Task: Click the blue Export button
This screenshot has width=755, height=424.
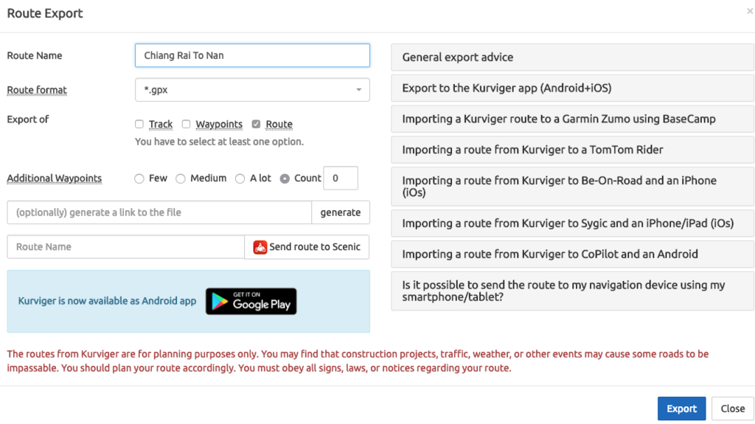Action: click(681, 409)
